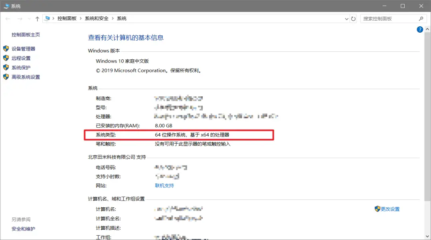Viewport: 431px width, 240px height.
Task: Expand the recent locations dropdown arrow
Action: point(29,19)
